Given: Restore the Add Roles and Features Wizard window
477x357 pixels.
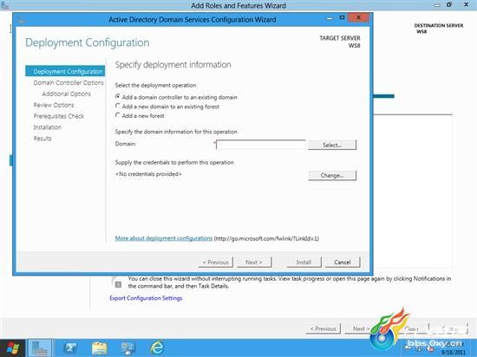Looking at the screenshot, I should [x=449, y=4].
